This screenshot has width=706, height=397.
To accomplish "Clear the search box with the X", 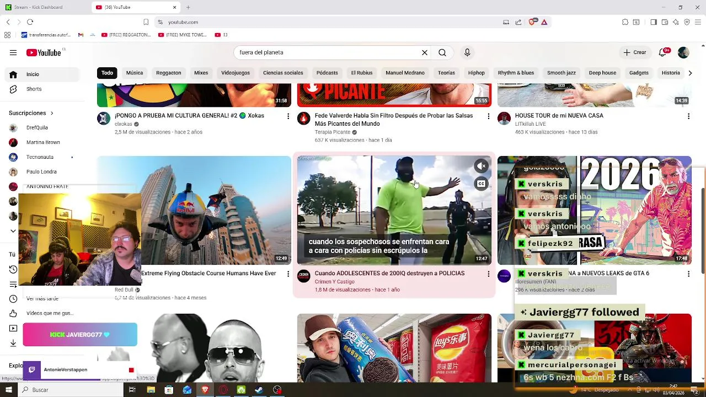I will pos(425,52).
